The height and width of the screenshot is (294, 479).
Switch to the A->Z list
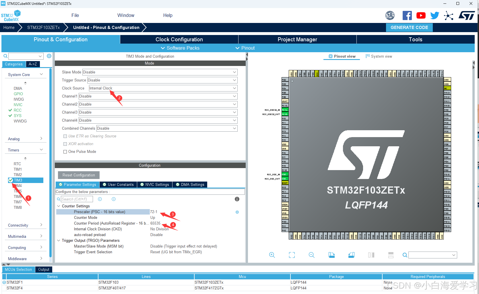[33, 64]
